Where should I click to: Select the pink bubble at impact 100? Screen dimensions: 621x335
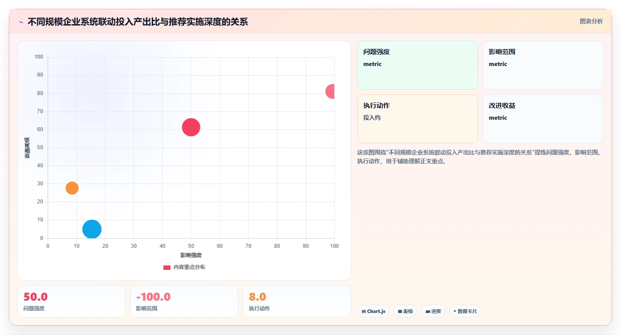point(330,92)
